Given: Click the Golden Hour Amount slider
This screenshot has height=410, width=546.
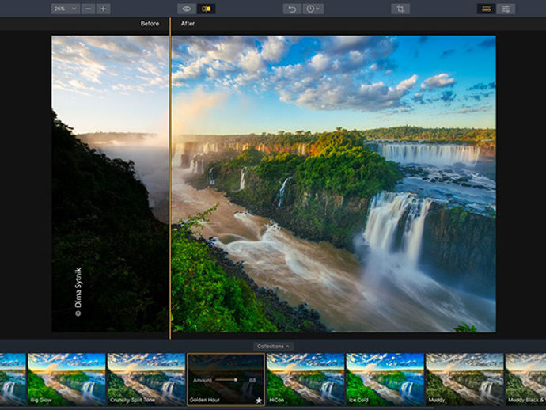Looking at the screenshot, I should (x=226, y=380).
